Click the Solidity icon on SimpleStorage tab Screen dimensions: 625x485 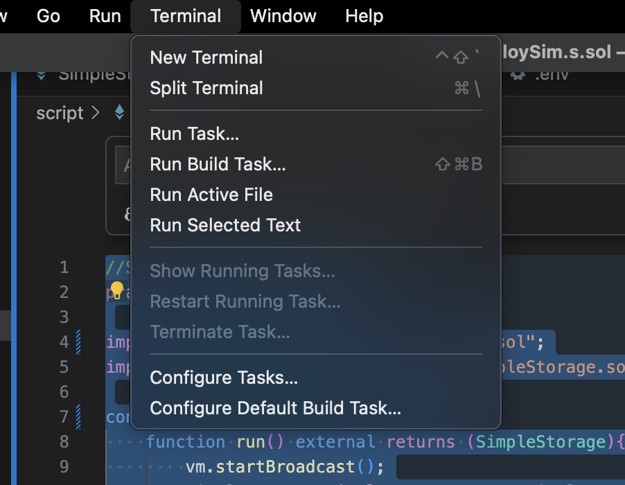pos(42,76)
